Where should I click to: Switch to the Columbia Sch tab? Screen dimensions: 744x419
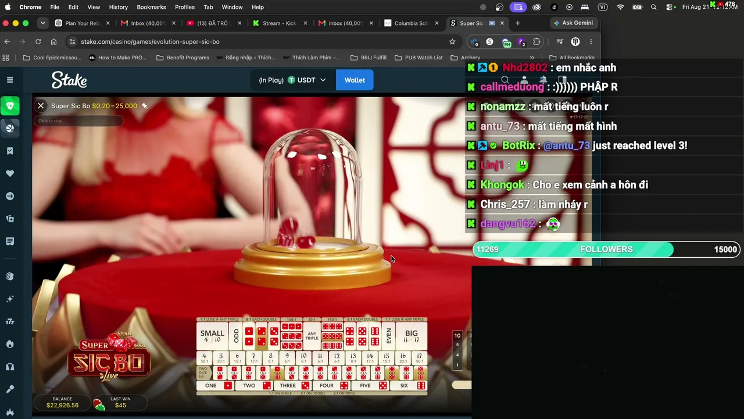[412, 23]
